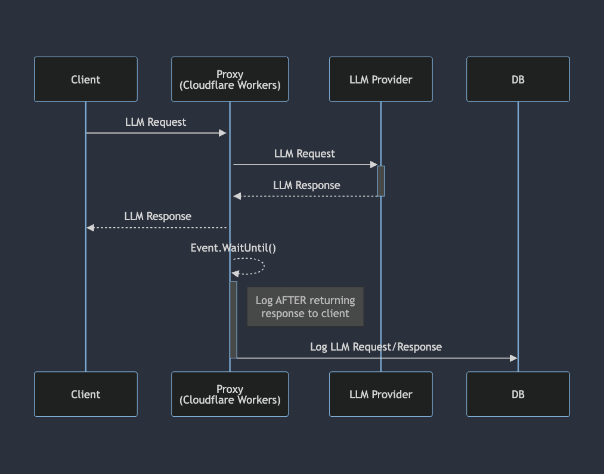Click the LLM Request label from Client to Proxy
This screenshot has width=604, height=474.
(x=156, y=122)
